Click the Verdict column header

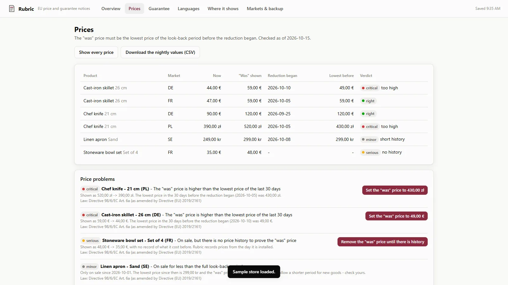(x=366, y=76)
